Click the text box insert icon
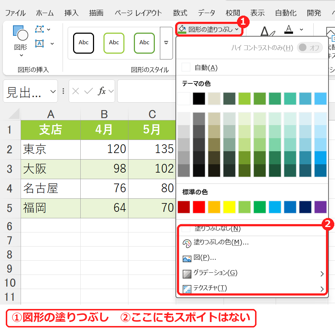The width and height of the screenshot is (335, 330). (39, 44)
